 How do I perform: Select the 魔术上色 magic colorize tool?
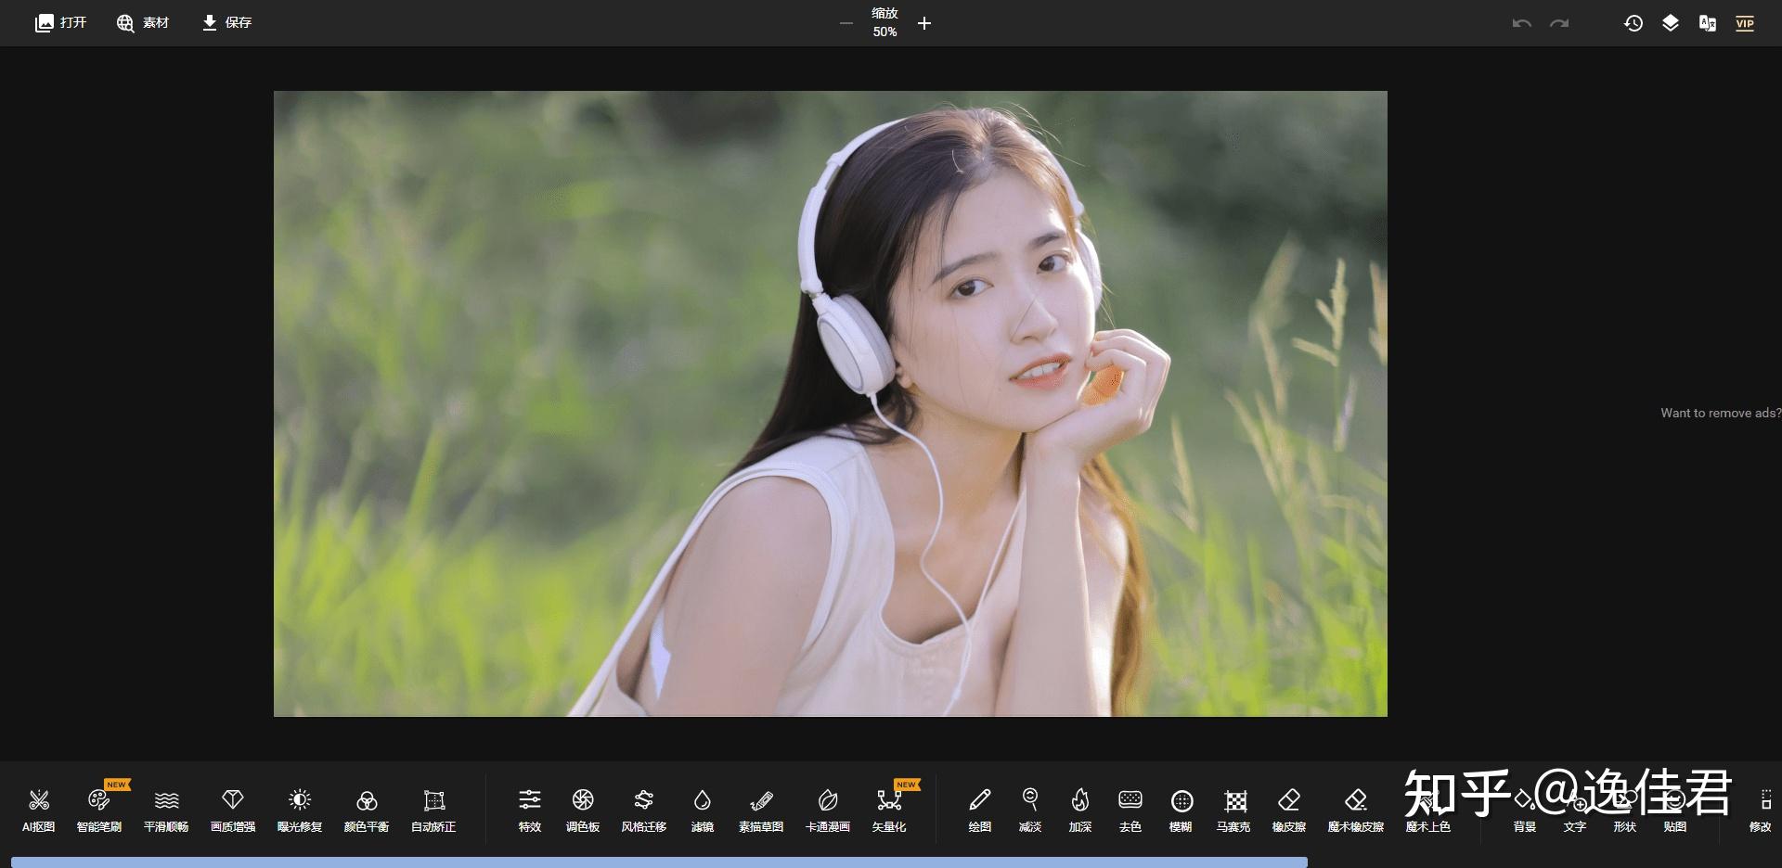click(x=1427, y=810)
